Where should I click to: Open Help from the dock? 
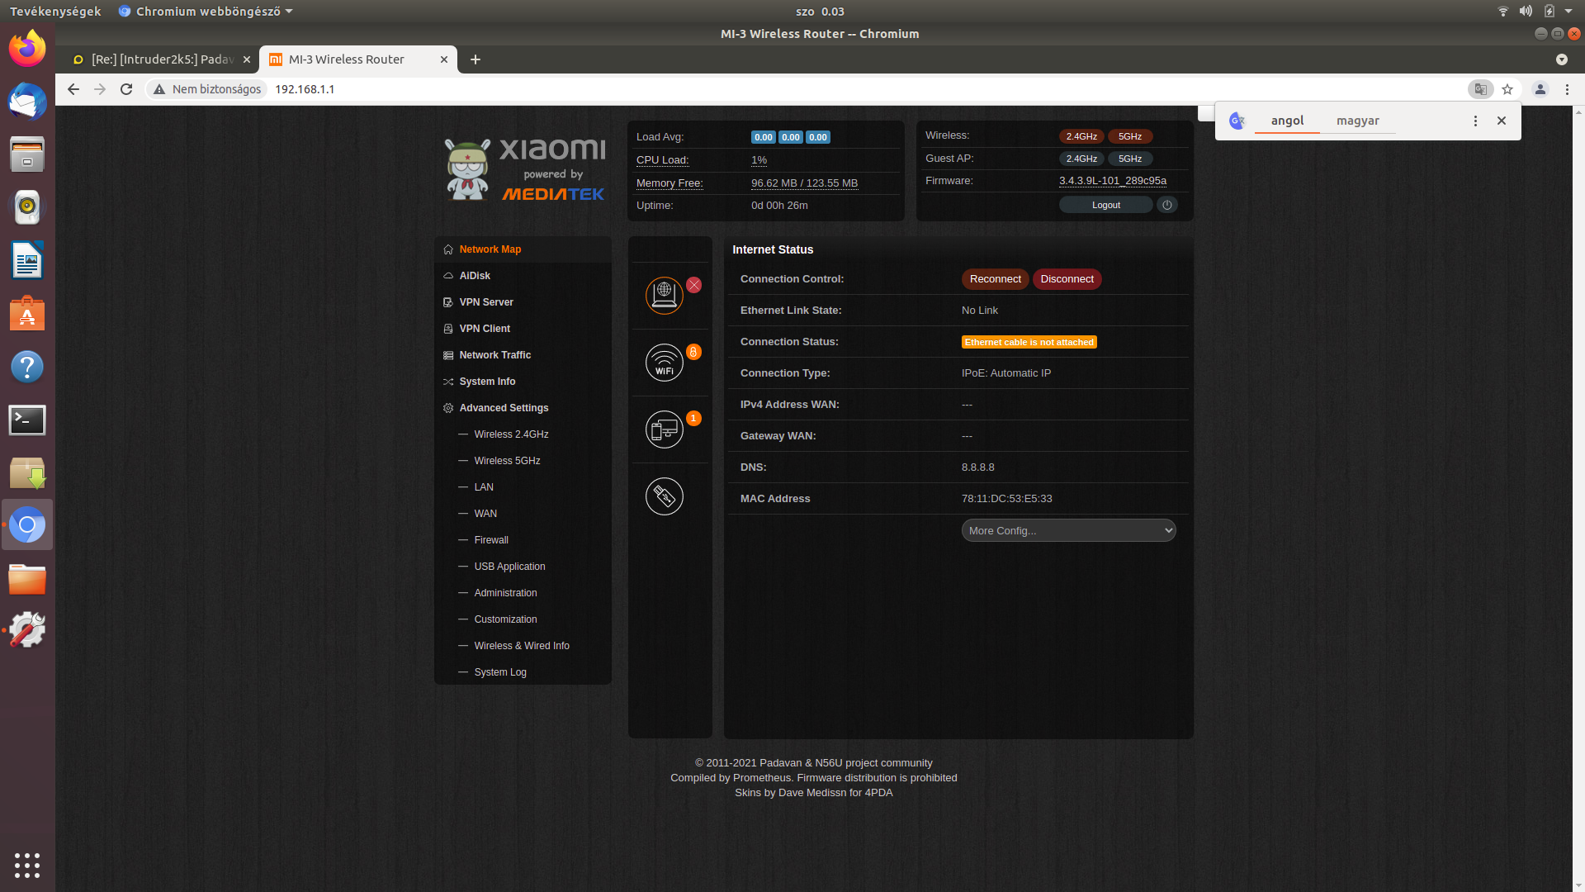pos(27,367)
